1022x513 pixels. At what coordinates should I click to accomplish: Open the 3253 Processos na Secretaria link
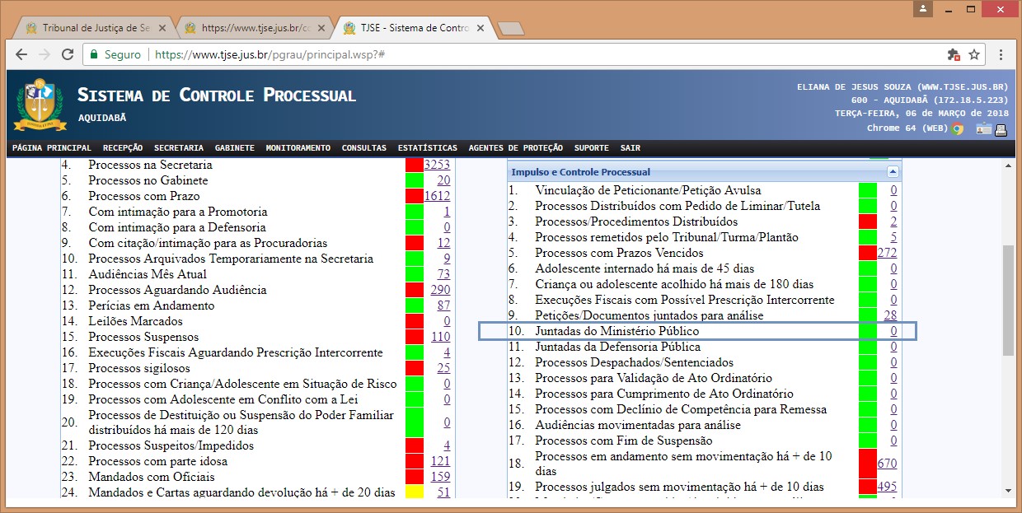pos(436,165)
